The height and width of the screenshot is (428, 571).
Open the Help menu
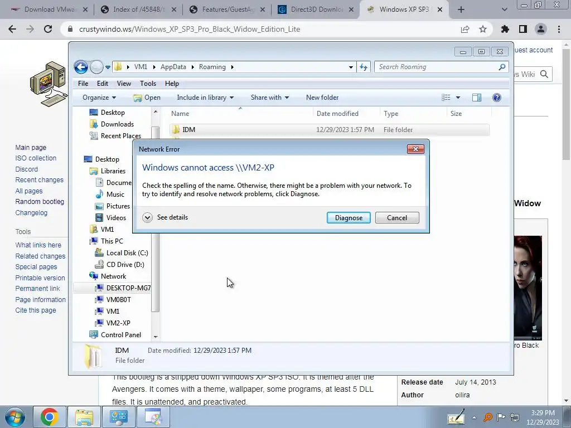pyautogui.click(x=172, y=84)
